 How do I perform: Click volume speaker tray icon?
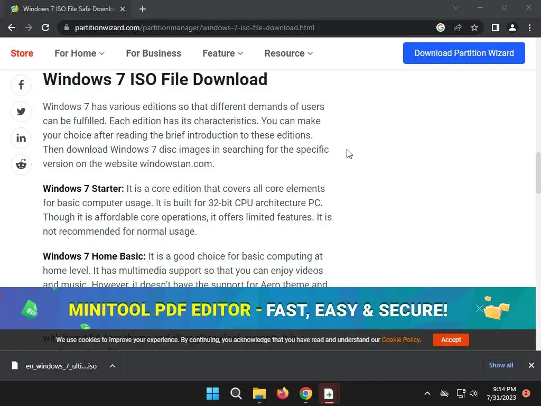tap(473, 393)
